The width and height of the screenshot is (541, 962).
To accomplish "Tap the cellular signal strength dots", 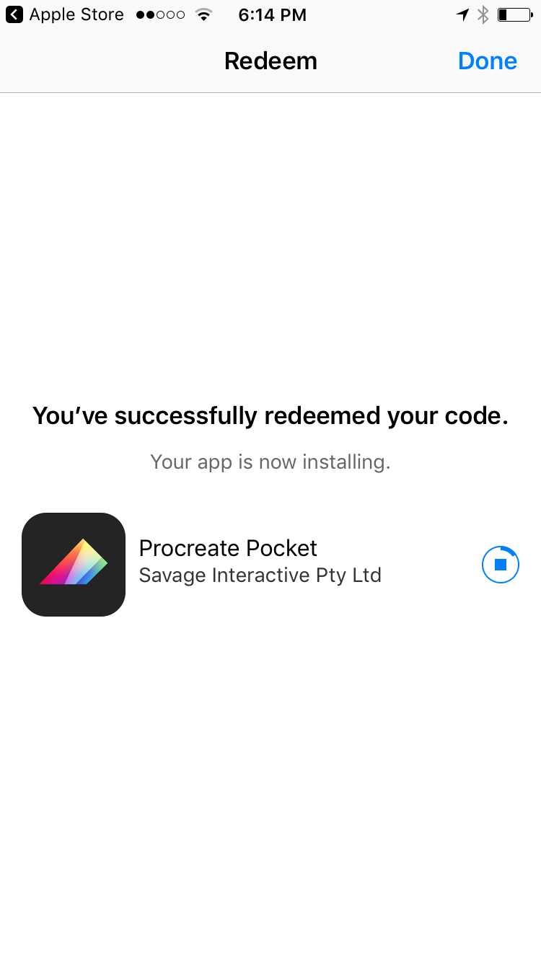I will pyautogui.click(x=160, y=14).
